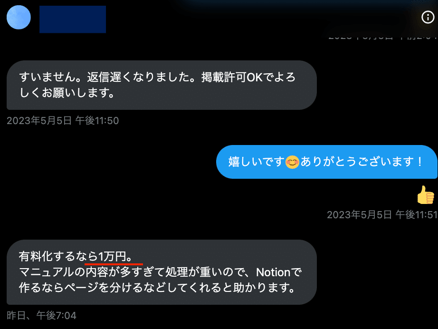Image resolution: width=438 pixels, height=329 pixels.
Task: Click the しくお願いします line
Action: 67,93
